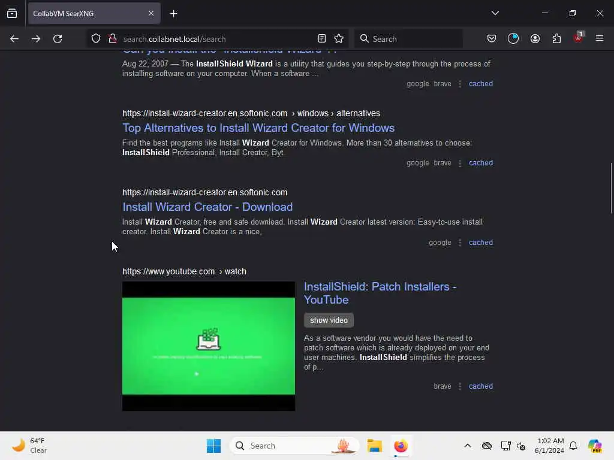614x460 pixels.
Task: Expand options dots on Top Alternatives result
Action: (460, 163)
